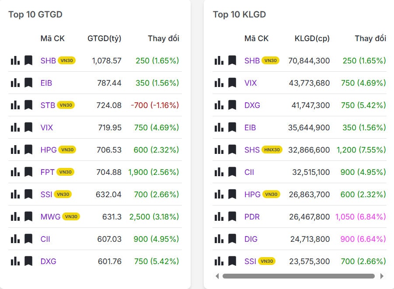Open chart icon for MWG row
Screen dimensions: 394x289
pyautogui.click(x=15, y=216)
